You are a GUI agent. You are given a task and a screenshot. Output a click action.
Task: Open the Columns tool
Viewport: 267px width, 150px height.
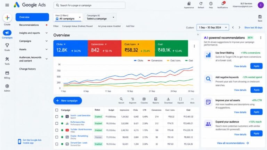click(144, 100)
